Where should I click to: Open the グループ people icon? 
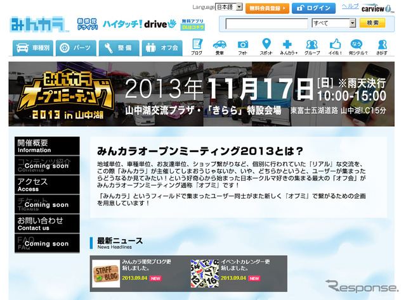(311, 47)
